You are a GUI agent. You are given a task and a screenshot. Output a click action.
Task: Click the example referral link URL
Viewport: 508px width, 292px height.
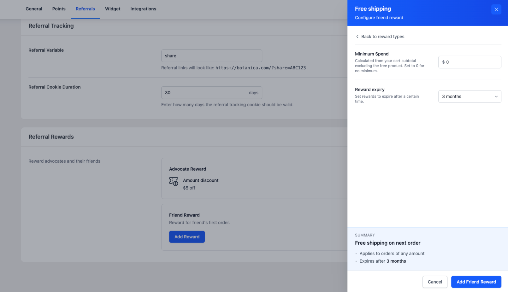(260, 68)
